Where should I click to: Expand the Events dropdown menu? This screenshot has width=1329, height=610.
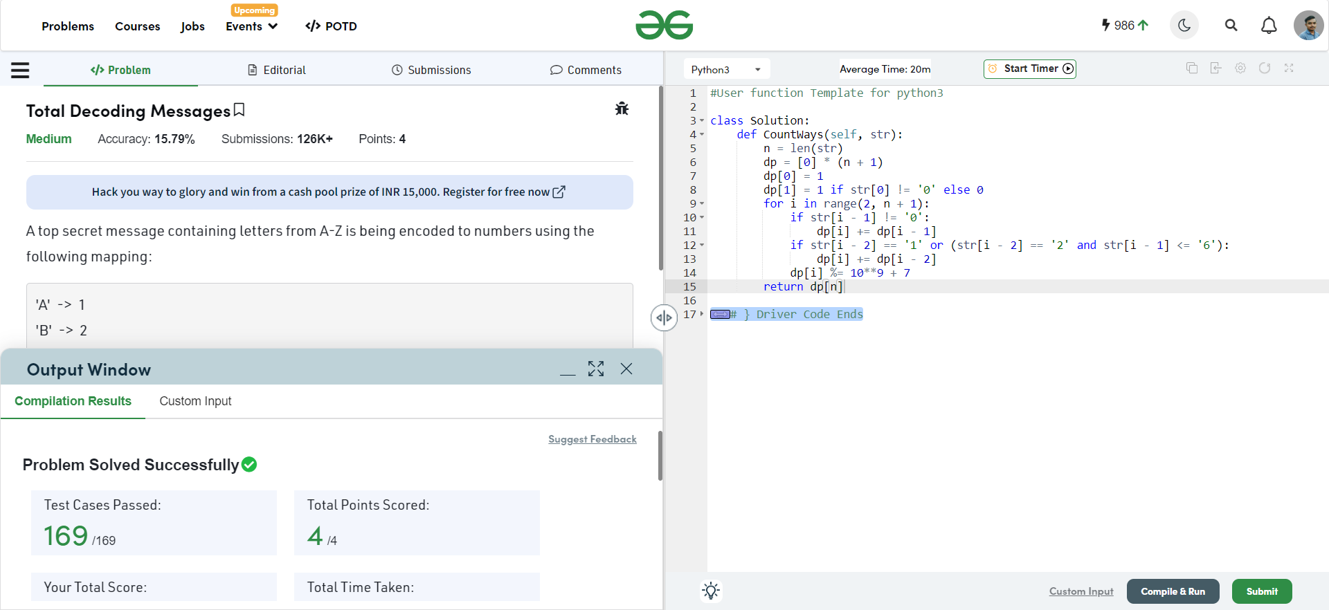[252, 26]
